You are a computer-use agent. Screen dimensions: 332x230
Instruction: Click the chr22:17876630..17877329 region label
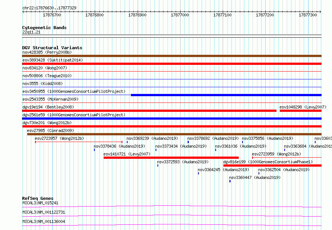[49, 8]
